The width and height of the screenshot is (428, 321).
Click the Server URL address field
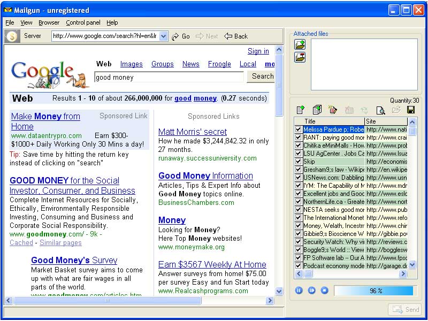105,36
